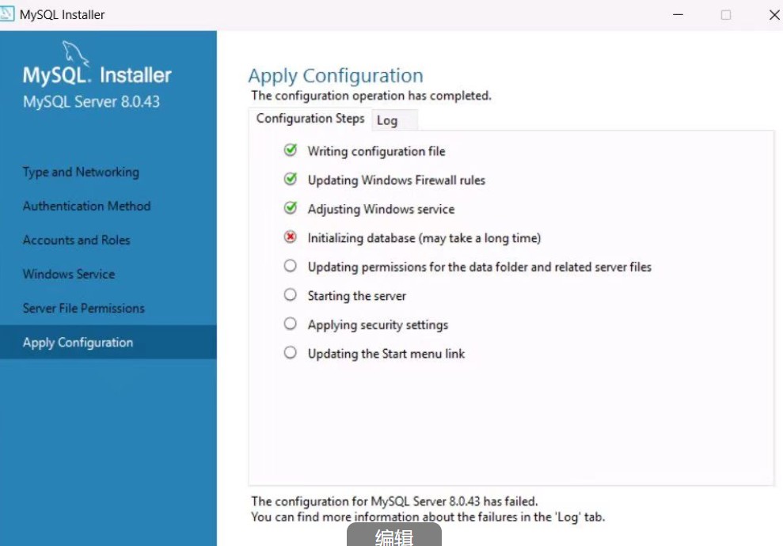The width and height of the screenshot is (783, 546).
Task: Select the Configuration Steps tab
Action: 310,119
